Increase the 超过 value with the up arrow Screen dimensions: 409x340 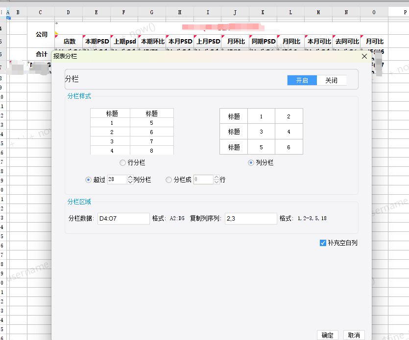point(130,177)
